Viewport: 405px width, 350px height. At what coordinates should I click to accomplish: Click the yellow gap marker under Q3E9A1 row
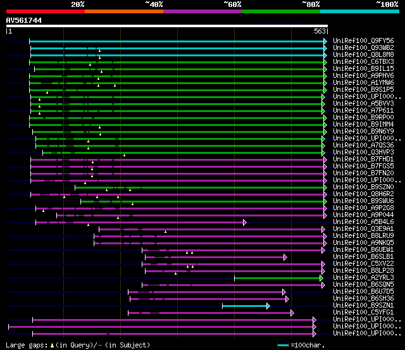pyautogui.click(x=166, y=232)
